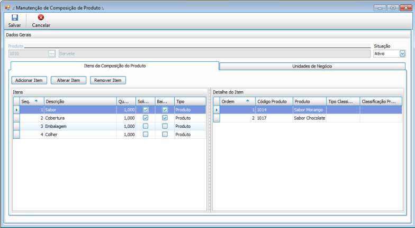Minimize the window
415x228 pixels.
click(x=380, y=7)
